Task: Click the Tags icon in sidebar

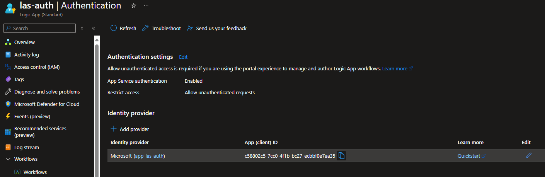Action: pos(8,79)
